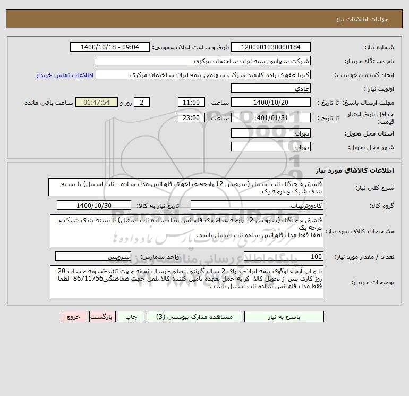Open اطلاعات تماس خریدار contact link
The width and height of the screenshot is (409, 396).
[x=65, y=75]
